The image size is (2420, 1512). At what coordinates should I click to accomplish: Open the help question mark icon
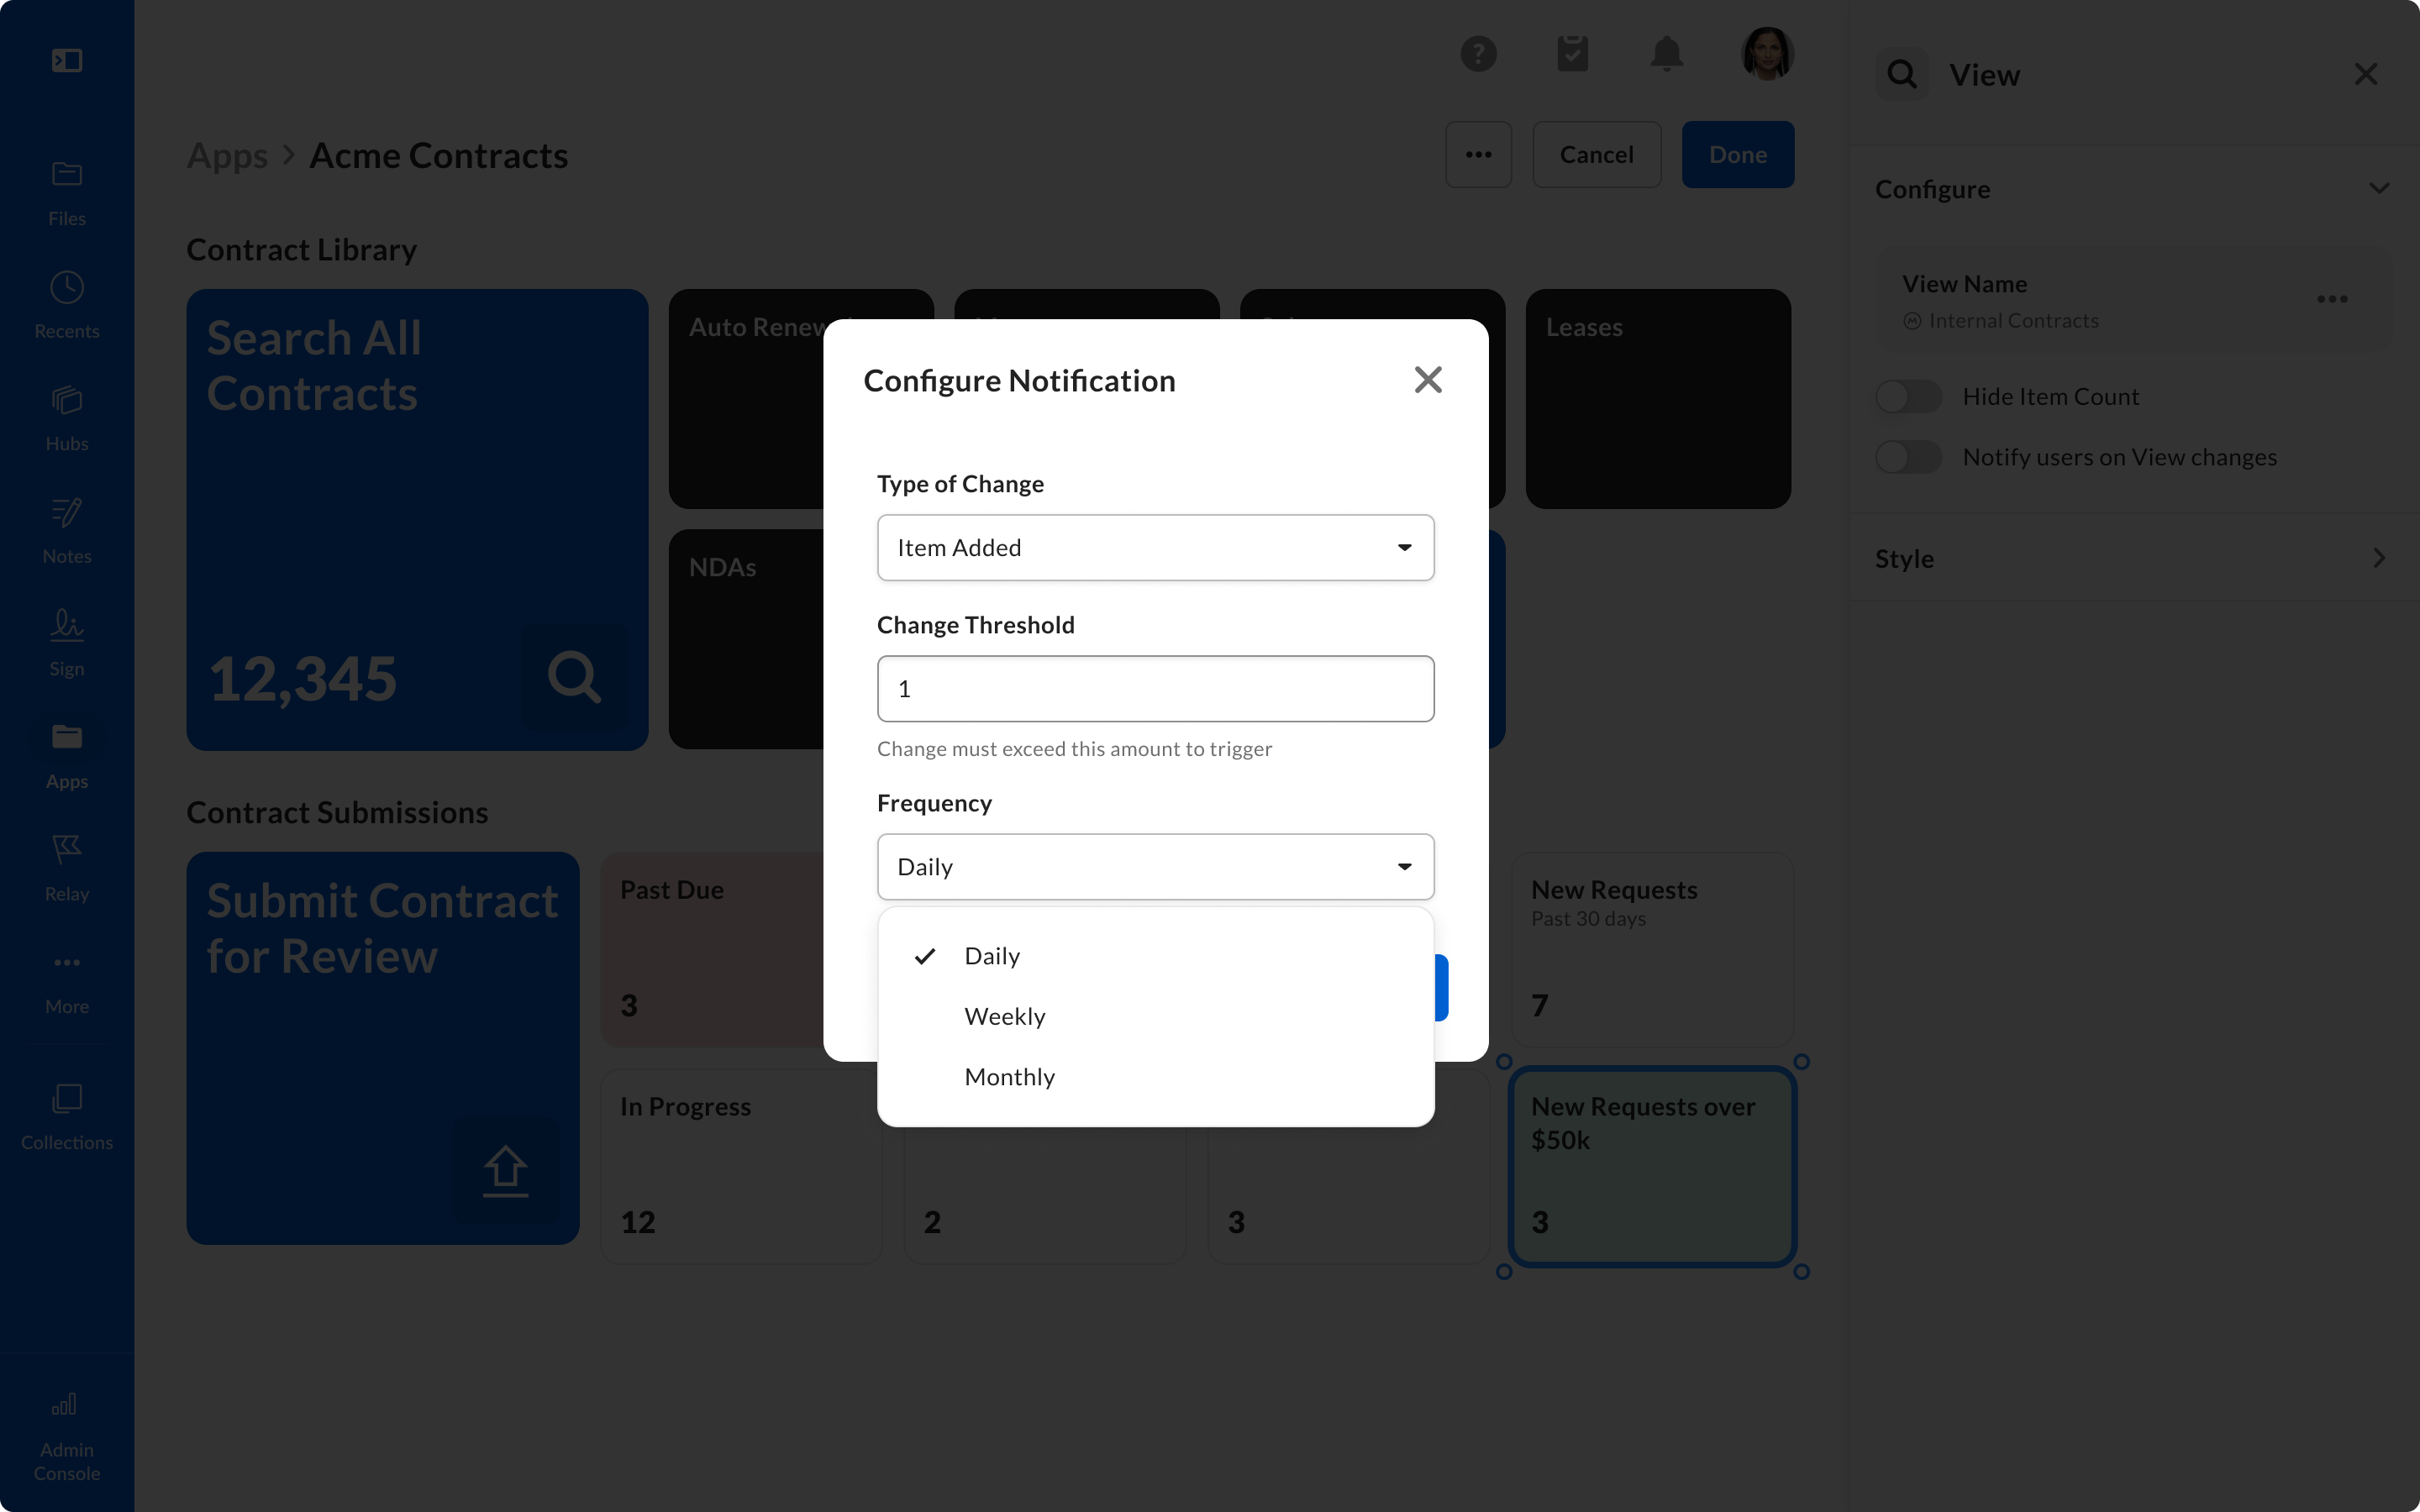[1478, 54]
